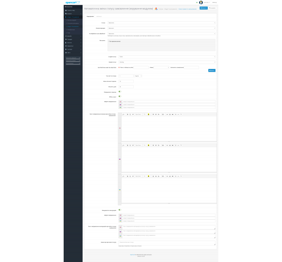Viewport: 282px width, 262px height.
Task: Click the blue Save button in header
Action: (x=203, y=8)
